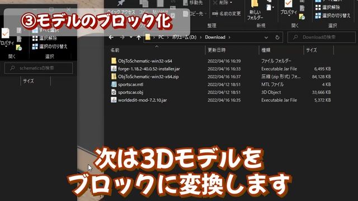
Task: Select the forge installer jar file icon
Action: [114, 69]
